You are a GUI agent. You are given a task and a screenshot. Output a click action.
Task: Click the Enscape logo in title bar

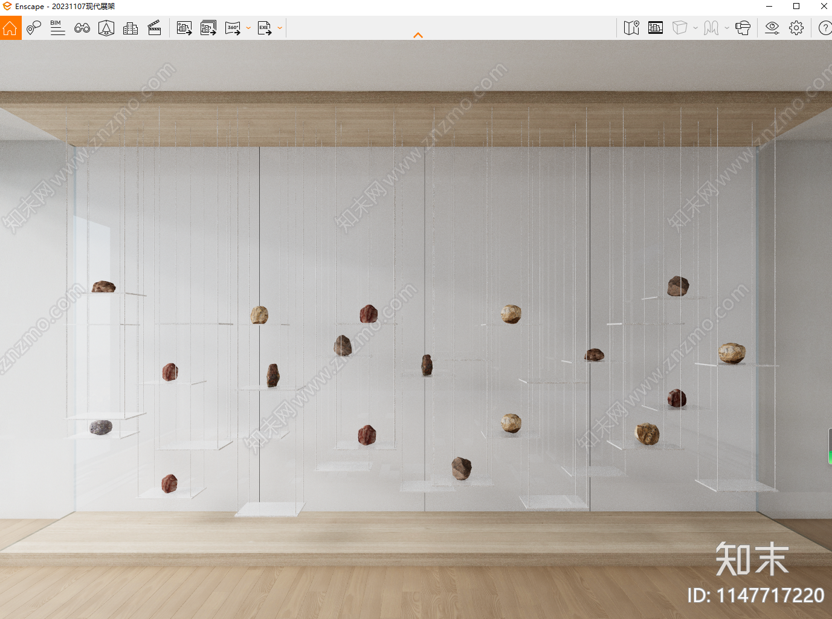click(7, 6)
